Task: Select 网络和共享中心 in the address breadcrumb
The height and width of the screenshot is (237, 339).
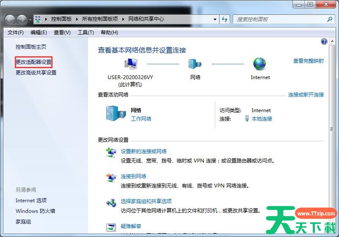Action: (146, 19)
